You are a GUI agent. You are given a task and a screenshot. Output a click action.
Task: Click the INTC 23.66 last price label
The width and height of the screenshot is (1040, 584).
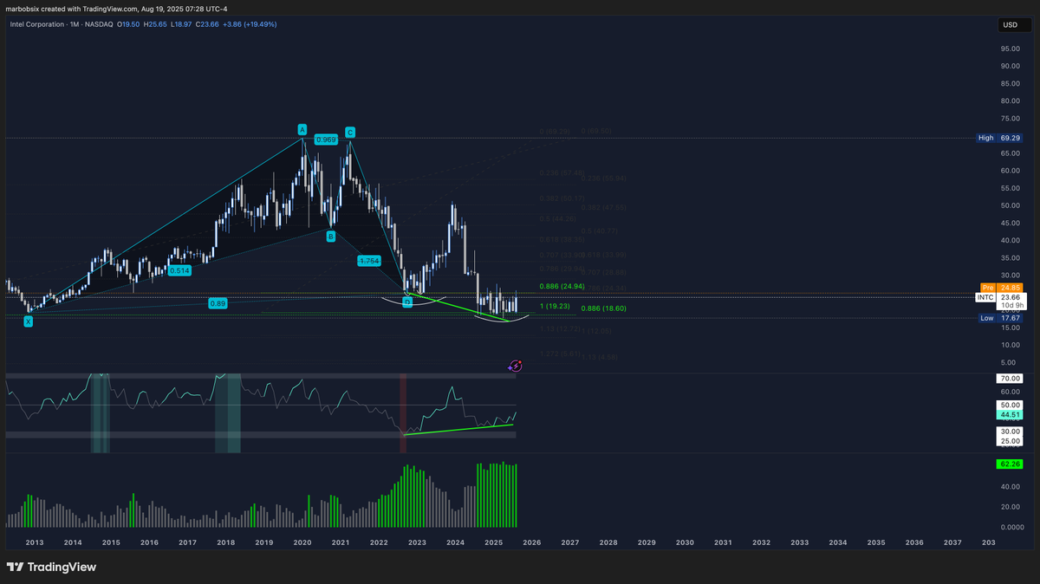click(x=1001, y=297)
